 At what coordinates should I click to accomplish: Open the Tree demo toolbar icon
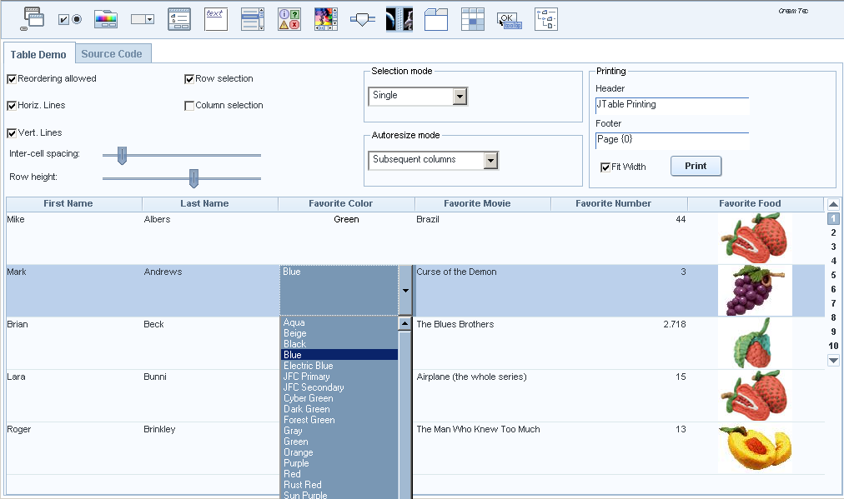pos(546,18)
